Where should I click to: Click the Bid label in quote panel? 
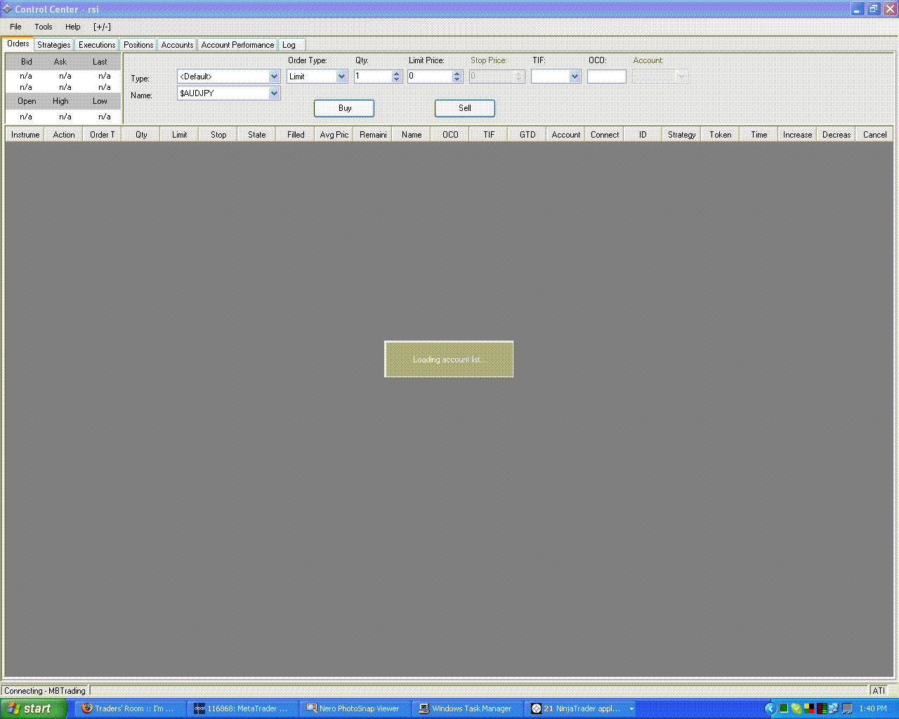pyautogui.click(x=26, y=62)
